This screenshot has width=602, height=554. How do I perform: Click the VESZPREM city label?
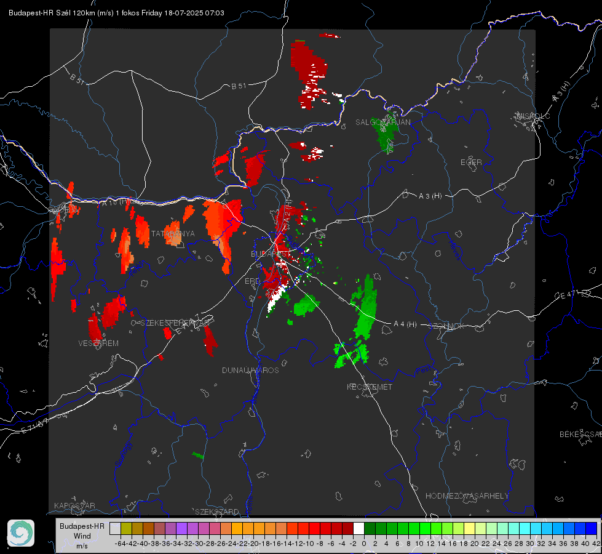98,343
